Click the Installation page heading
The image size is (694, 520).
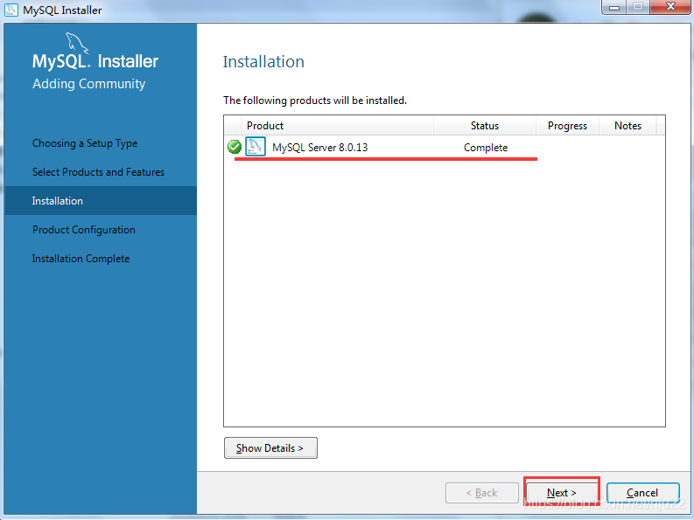point(263,61)
